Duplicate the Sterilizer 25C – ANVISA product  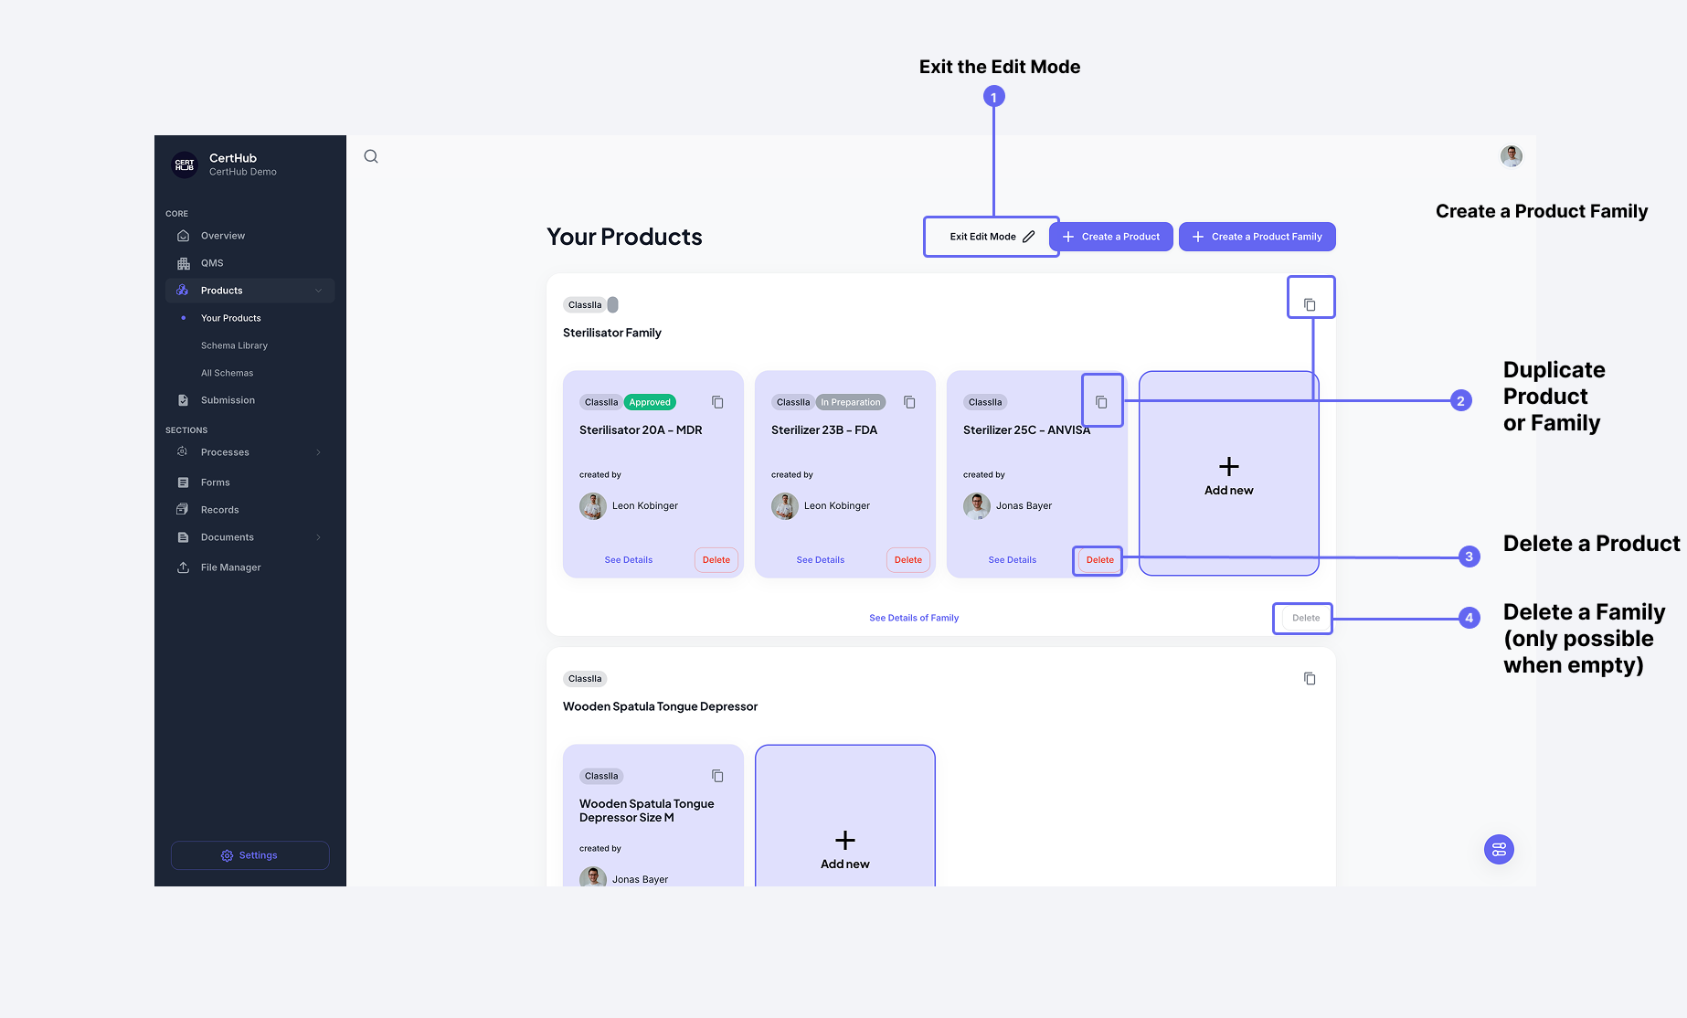pos(1101,400)
